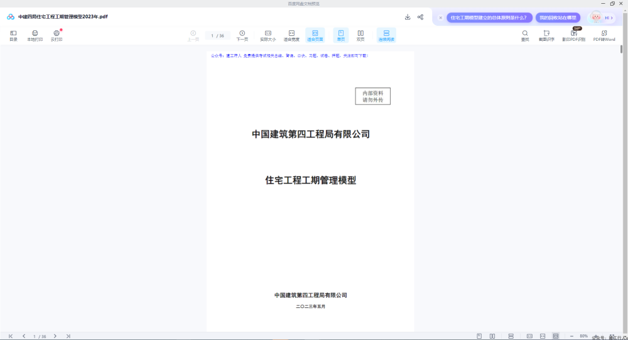Image resolution: width=628 pixels, height=340 pixels.
Task: Click the 云打印 cloud print icon
Action: (57, 35)
